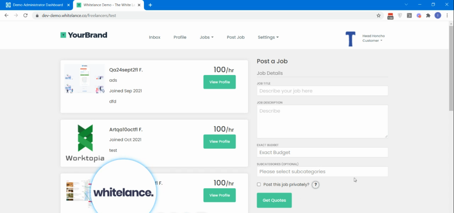The image size is (454, 213).
Task: Click the shield extension icon
Action: coord(400,16)
